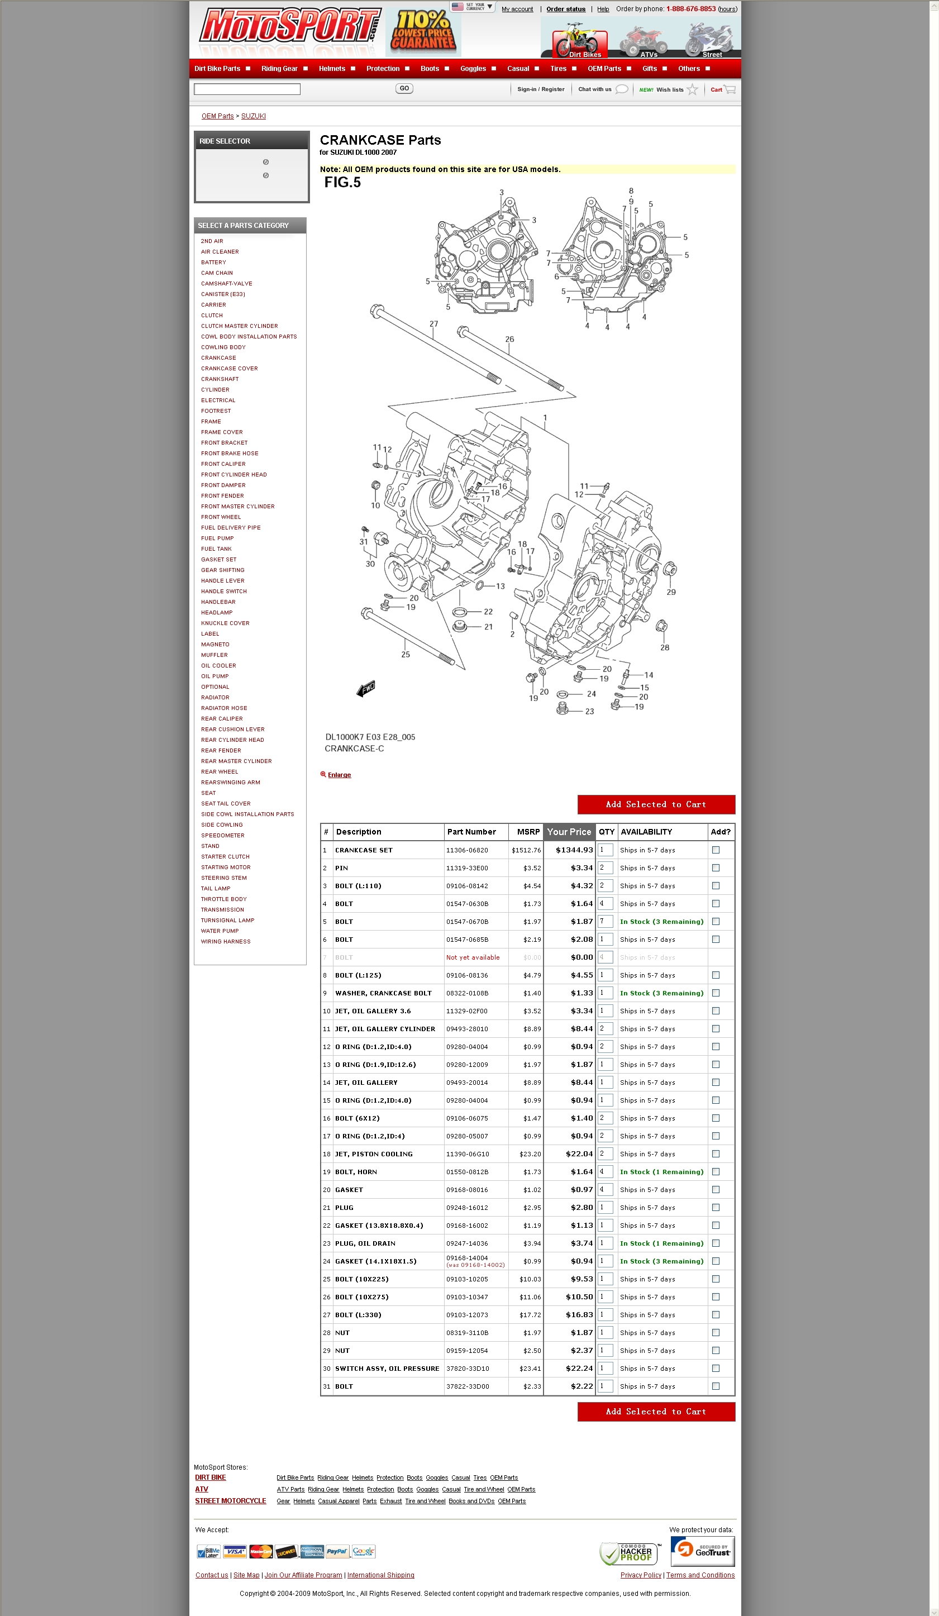Click the top Add Selected to Cart button
Screen dimensions: 939x1616
pyautogui.click(x=656, y=804)
